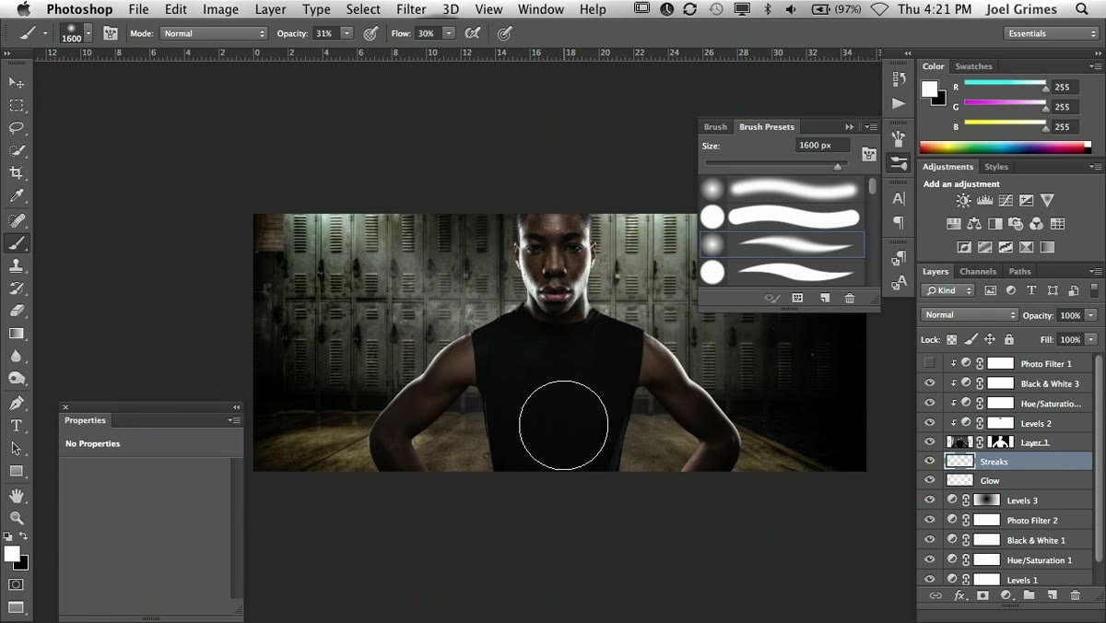Select the Pen tool
Image resolution: width=1106 pixels, height=623 pixels.
click(17, 403)
